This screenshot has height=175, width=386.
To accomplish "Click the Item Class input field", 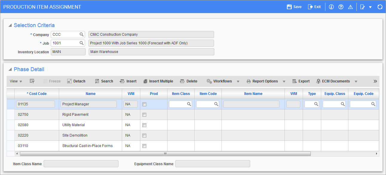I will pyautogui.click(x=179, y=104).
